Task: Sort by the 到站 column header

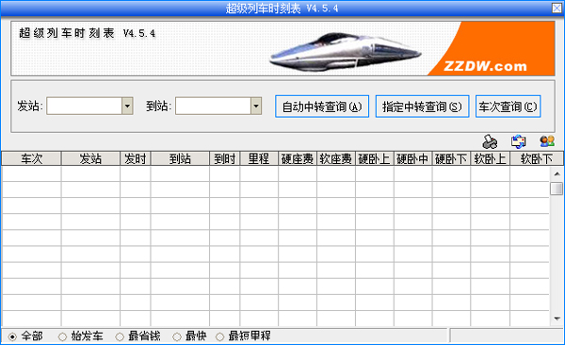Action: (x=180, y=158)
